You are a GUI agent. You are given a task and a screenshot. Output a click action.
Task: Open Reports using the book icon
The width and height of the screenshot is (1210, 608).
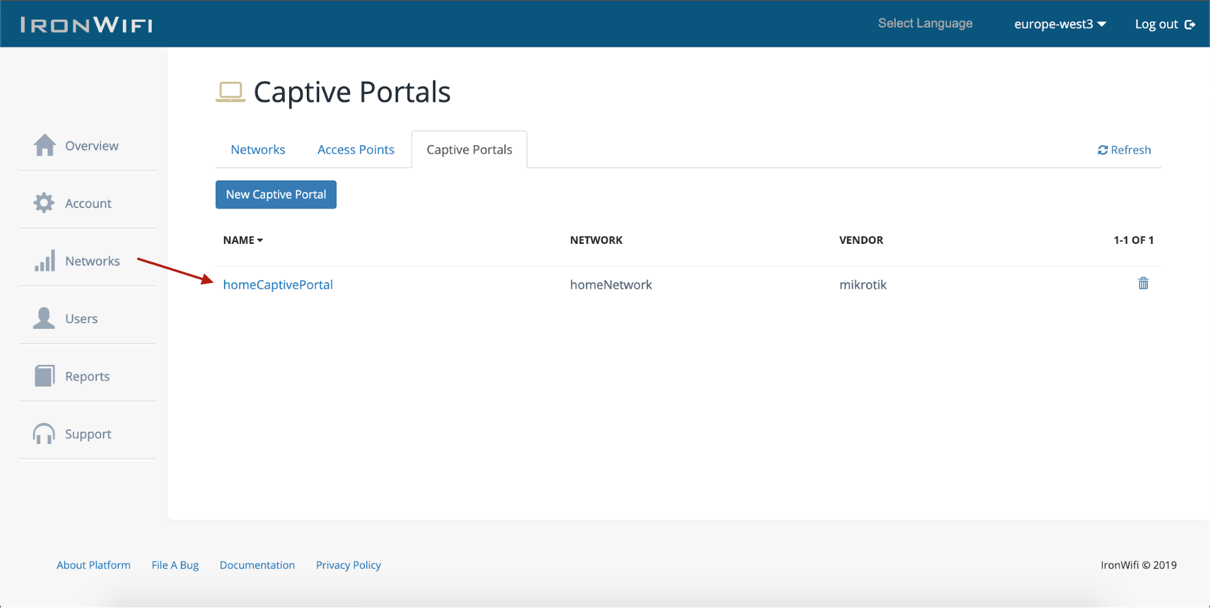[x=44, y=376]
